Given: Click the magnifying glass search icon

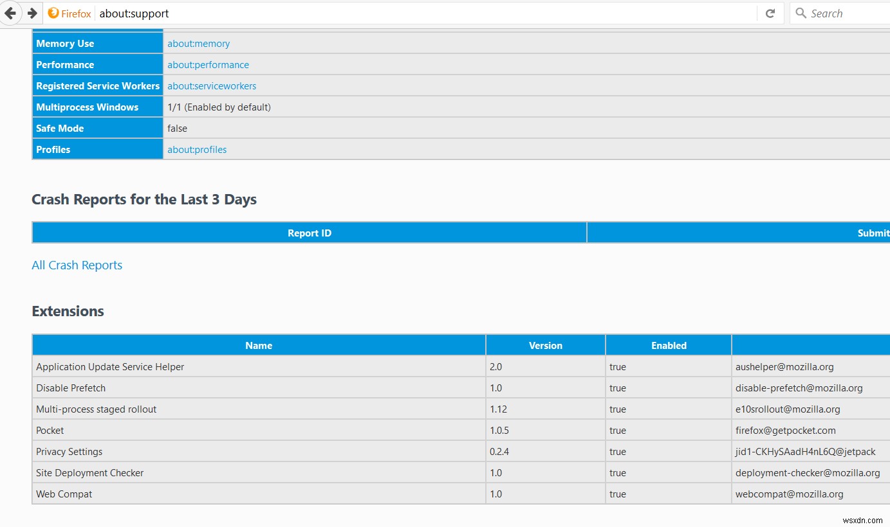Looking at the screenshot, I should click(x=801, y=13).
